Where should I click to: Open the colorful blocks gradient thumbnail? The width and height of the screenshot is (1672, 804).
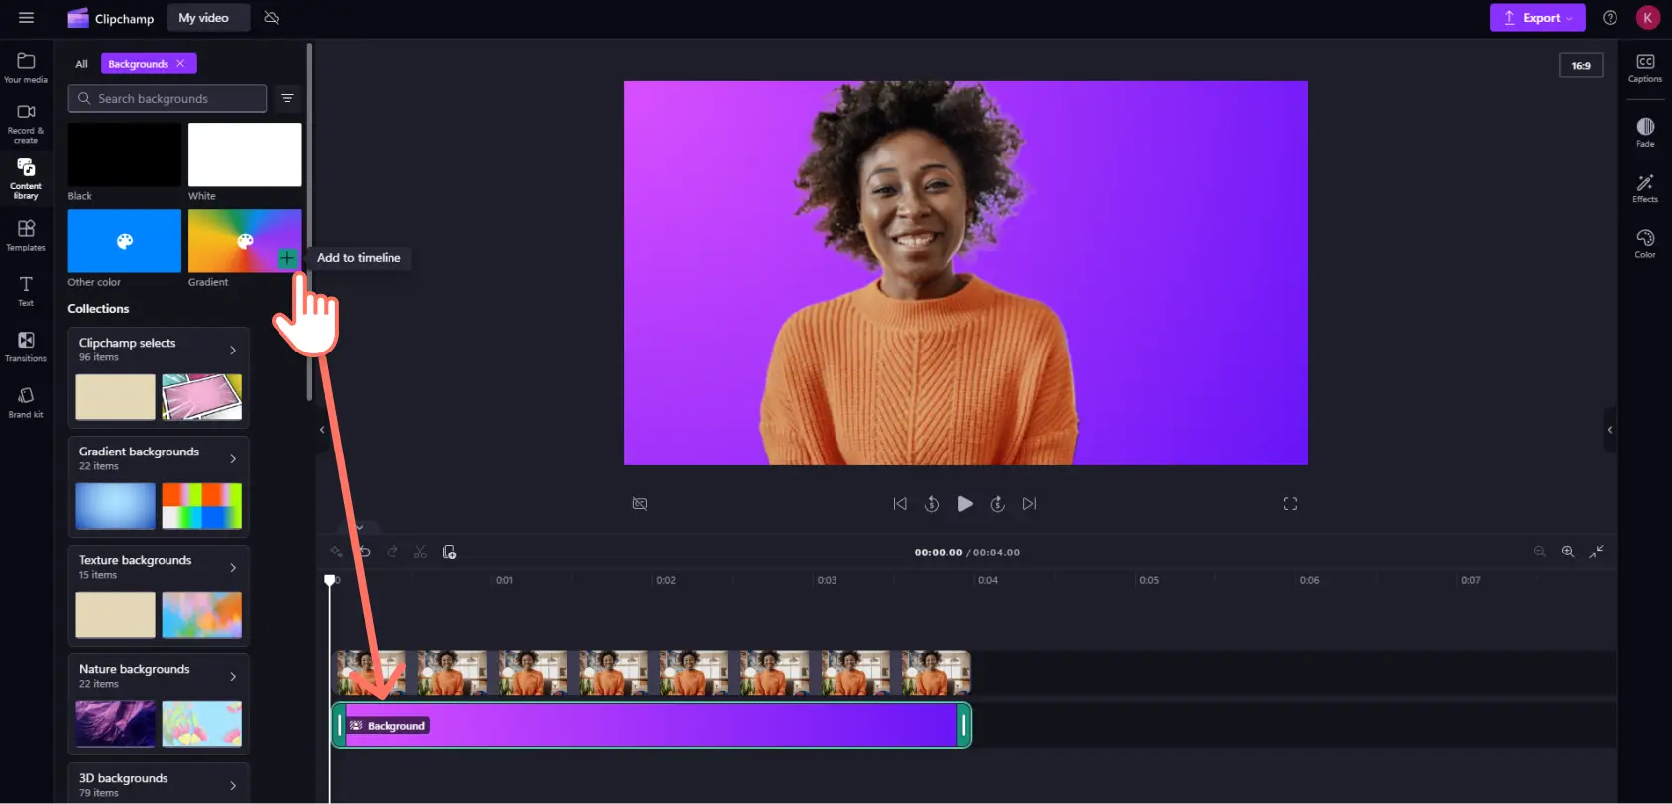[202, 506]
